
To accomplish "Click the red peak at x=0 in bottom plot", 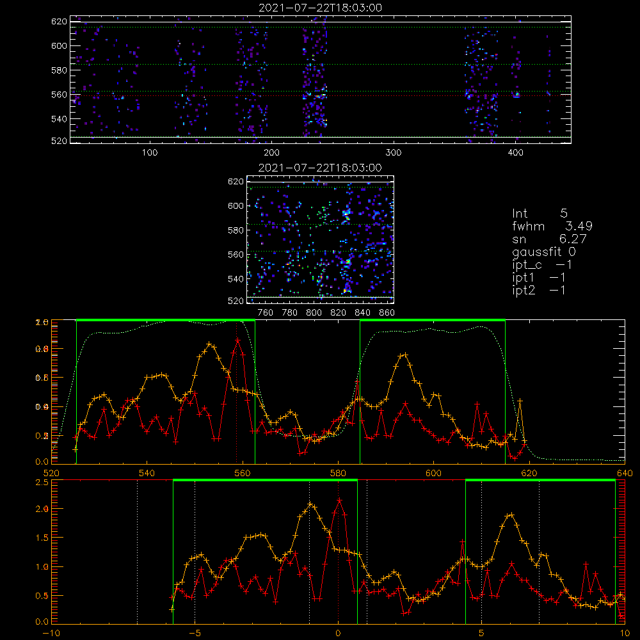I will (339, 500).
